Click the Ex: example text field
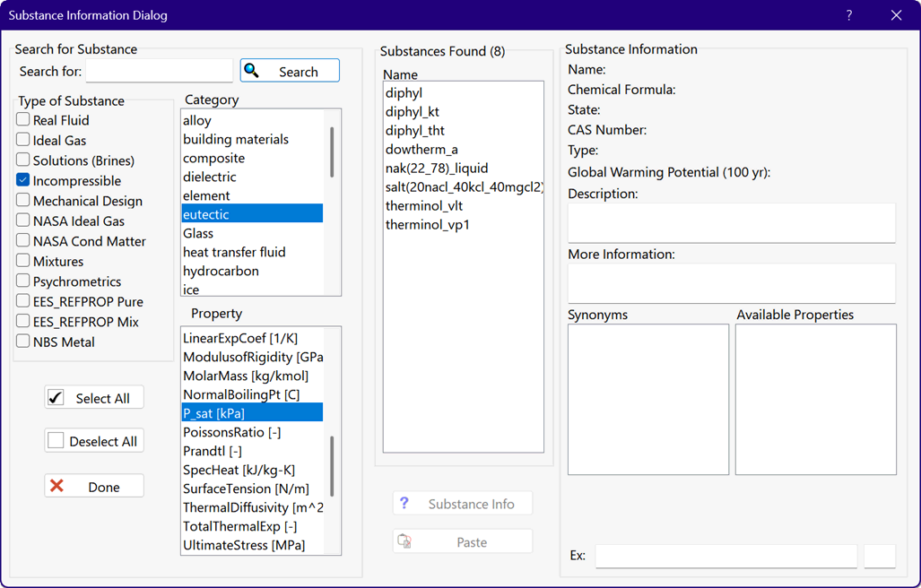 coord(726,556)
